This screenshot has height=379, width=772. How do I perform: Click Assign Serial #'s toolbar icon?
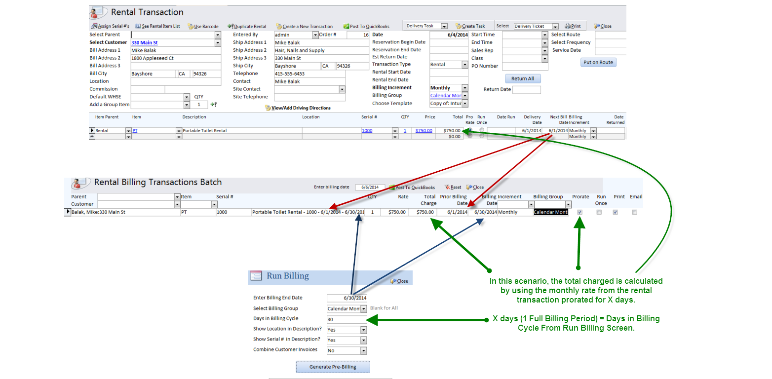pos(94,26)
